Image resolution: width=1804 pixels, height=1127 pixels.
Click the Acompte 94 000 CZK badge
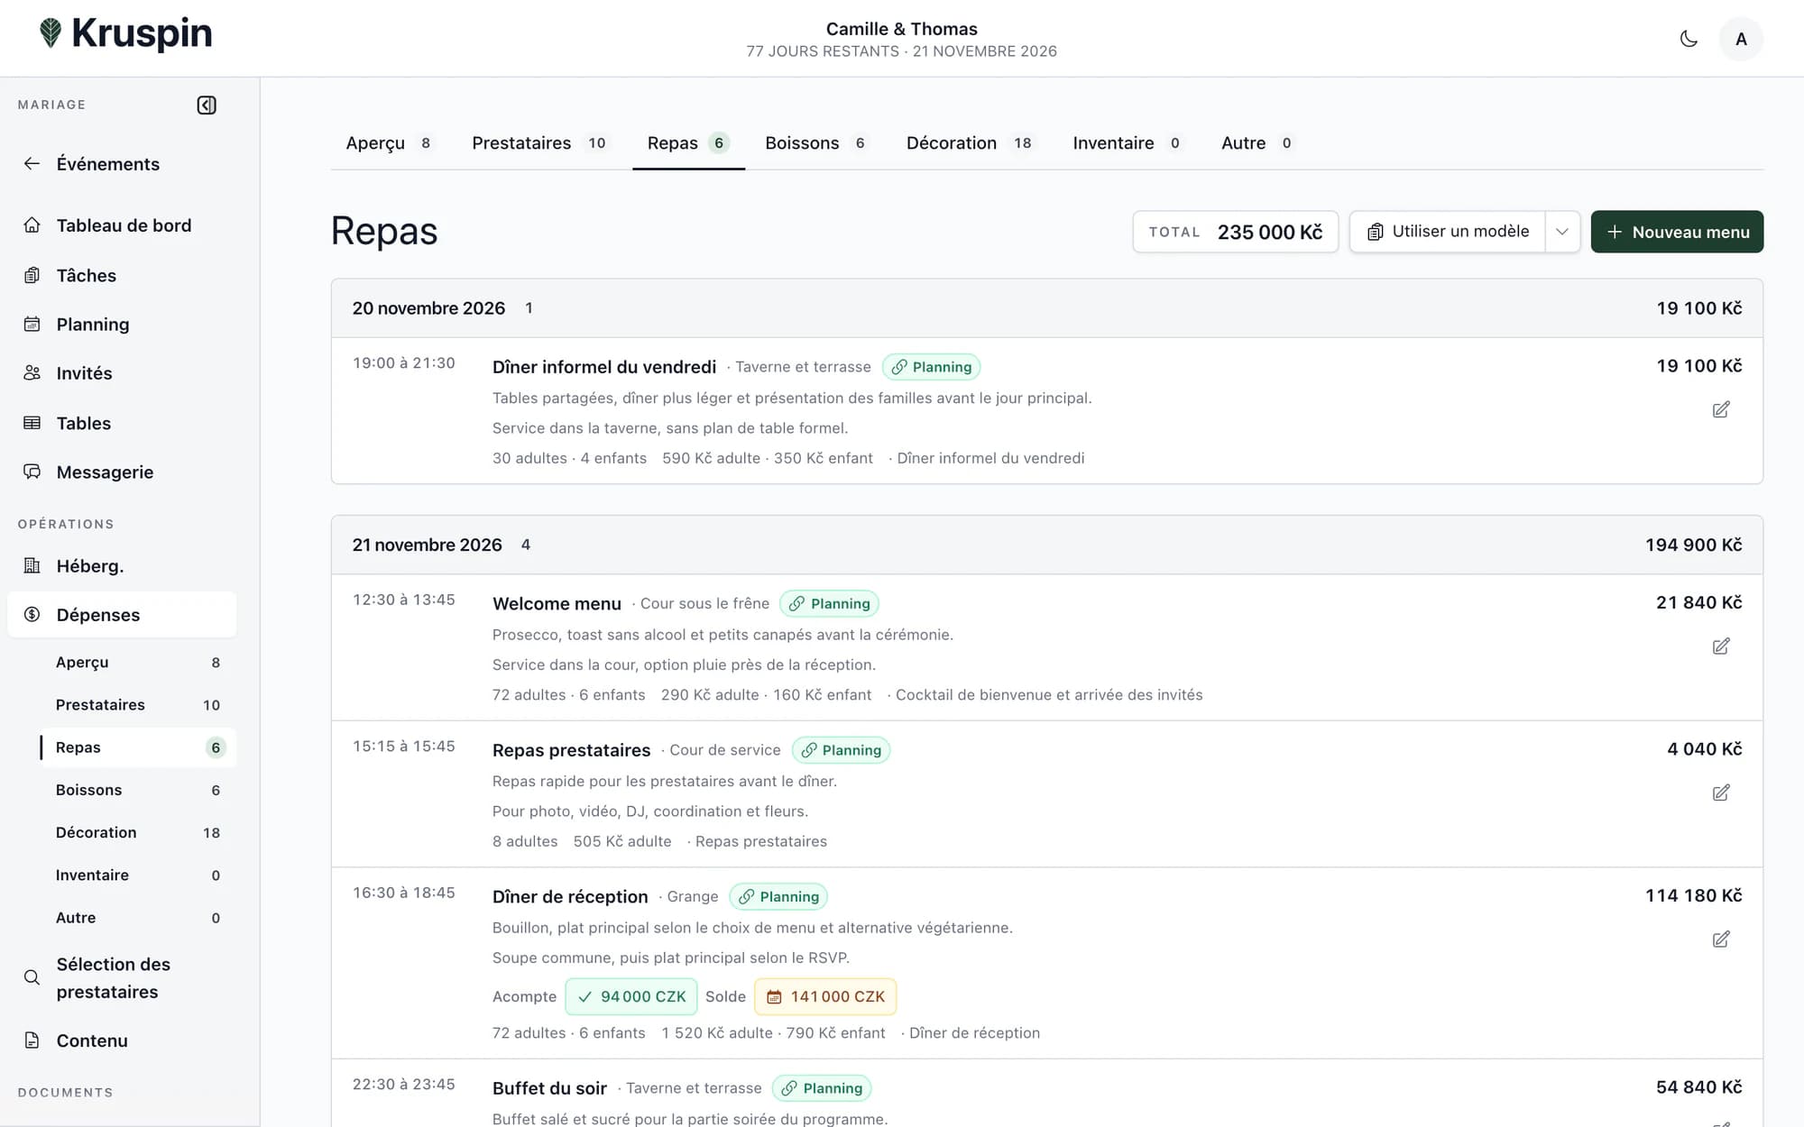[x=631, y=996]
